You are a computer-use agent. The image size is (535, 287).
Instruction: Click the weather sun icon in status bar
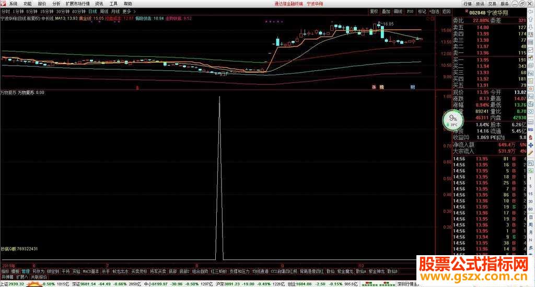pos(34,284)
